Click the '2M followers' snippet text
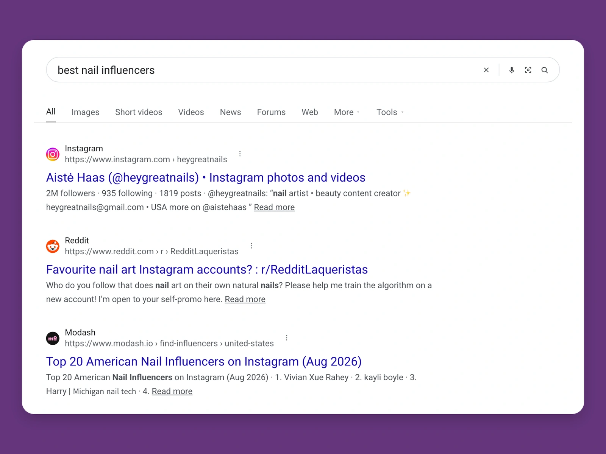Image resolution: width=606 pixels, height=454 pixels. click(x=70, y=193)
